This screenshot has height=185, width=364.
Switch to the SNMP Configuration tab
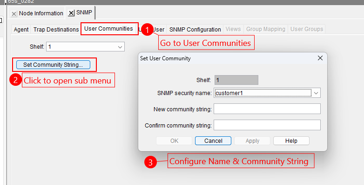[195, 30]
